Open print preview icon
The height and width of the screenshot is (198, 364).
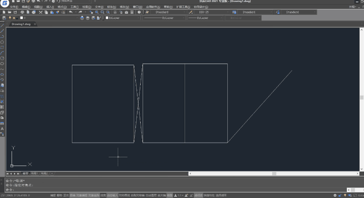[28, 12]
